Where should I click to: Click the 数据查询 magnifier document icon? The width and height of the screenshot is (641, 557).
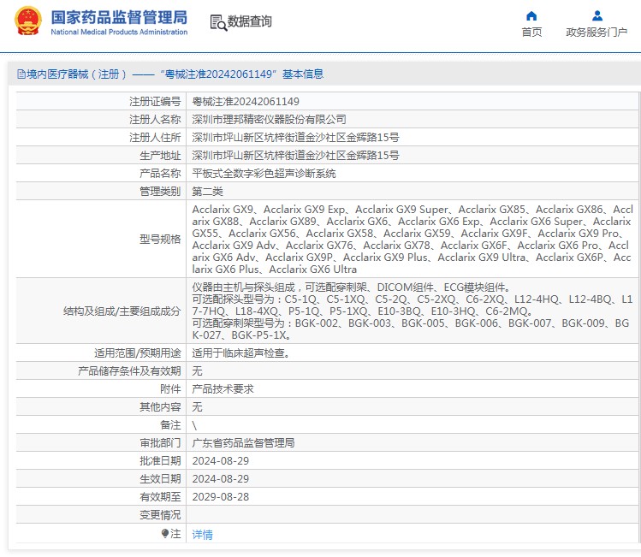tap(217, 22)
